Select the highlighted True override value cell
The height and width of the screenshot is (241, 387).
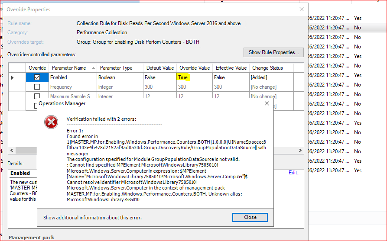point(195,77)
